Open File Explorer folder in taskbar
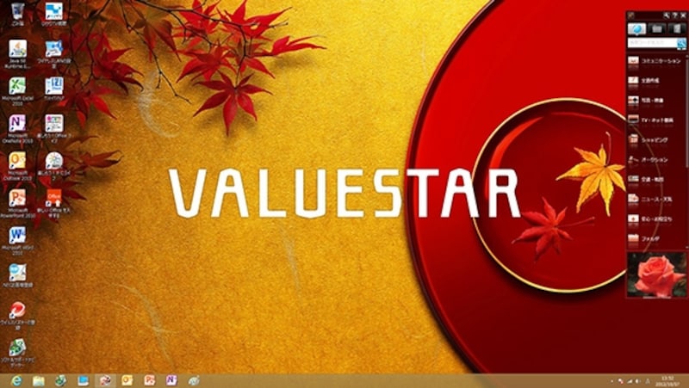The height and width of the screenshot is (388, 689). 38,380
